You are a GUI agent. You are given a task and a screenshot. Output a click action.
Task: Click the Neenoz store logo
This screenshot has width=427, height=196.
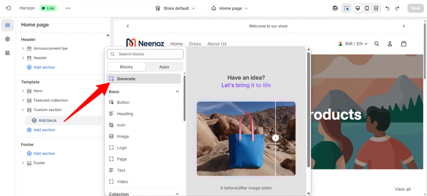point(145,43)
